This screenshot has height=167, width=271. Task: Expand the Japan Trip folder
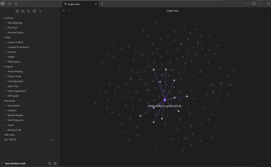pos(13,86)
